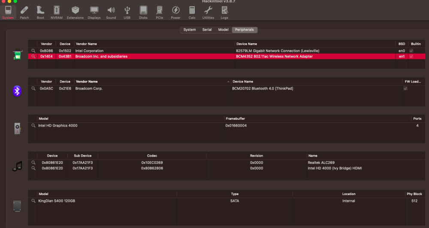429x228 pixels.
Task: Toggle Builtin checkbox for en0 Intel adapter
Action: pyautogui.click(x=411, y=51)
